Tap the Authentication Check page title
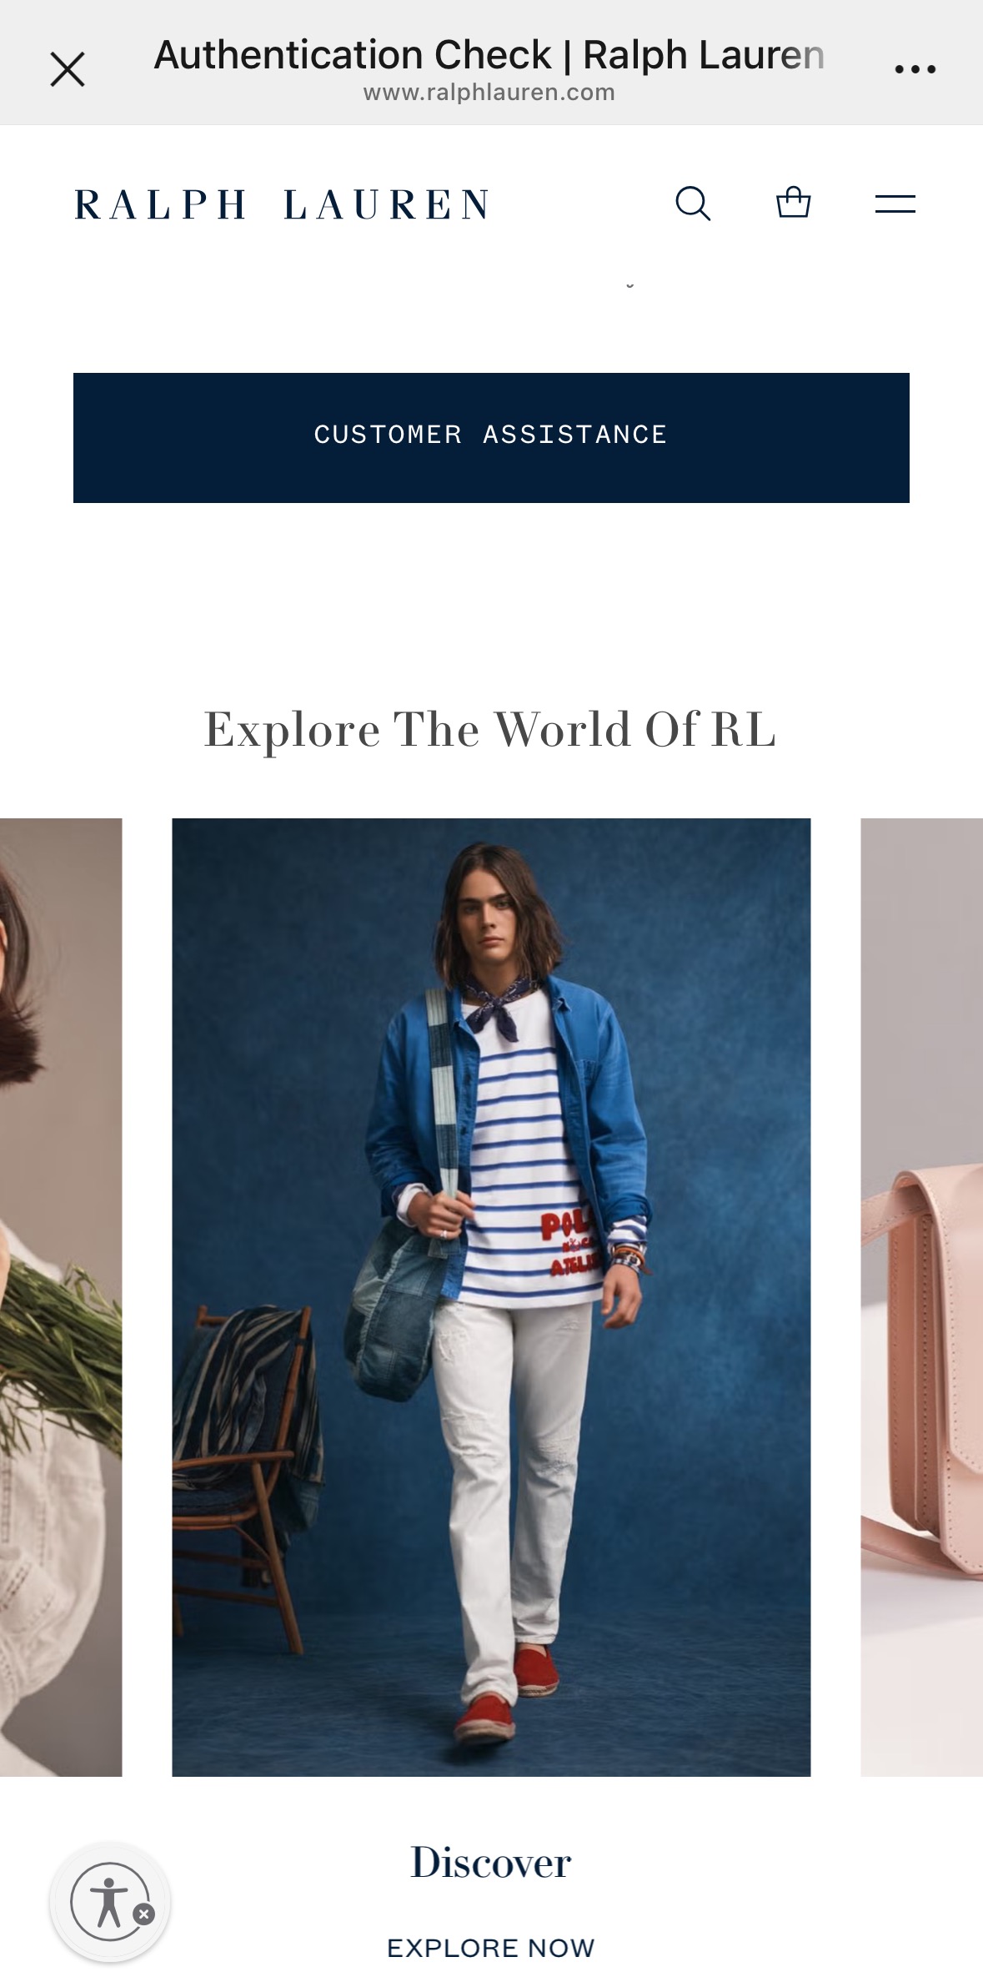Screen dimensions: 983x1977 (489, 55)
